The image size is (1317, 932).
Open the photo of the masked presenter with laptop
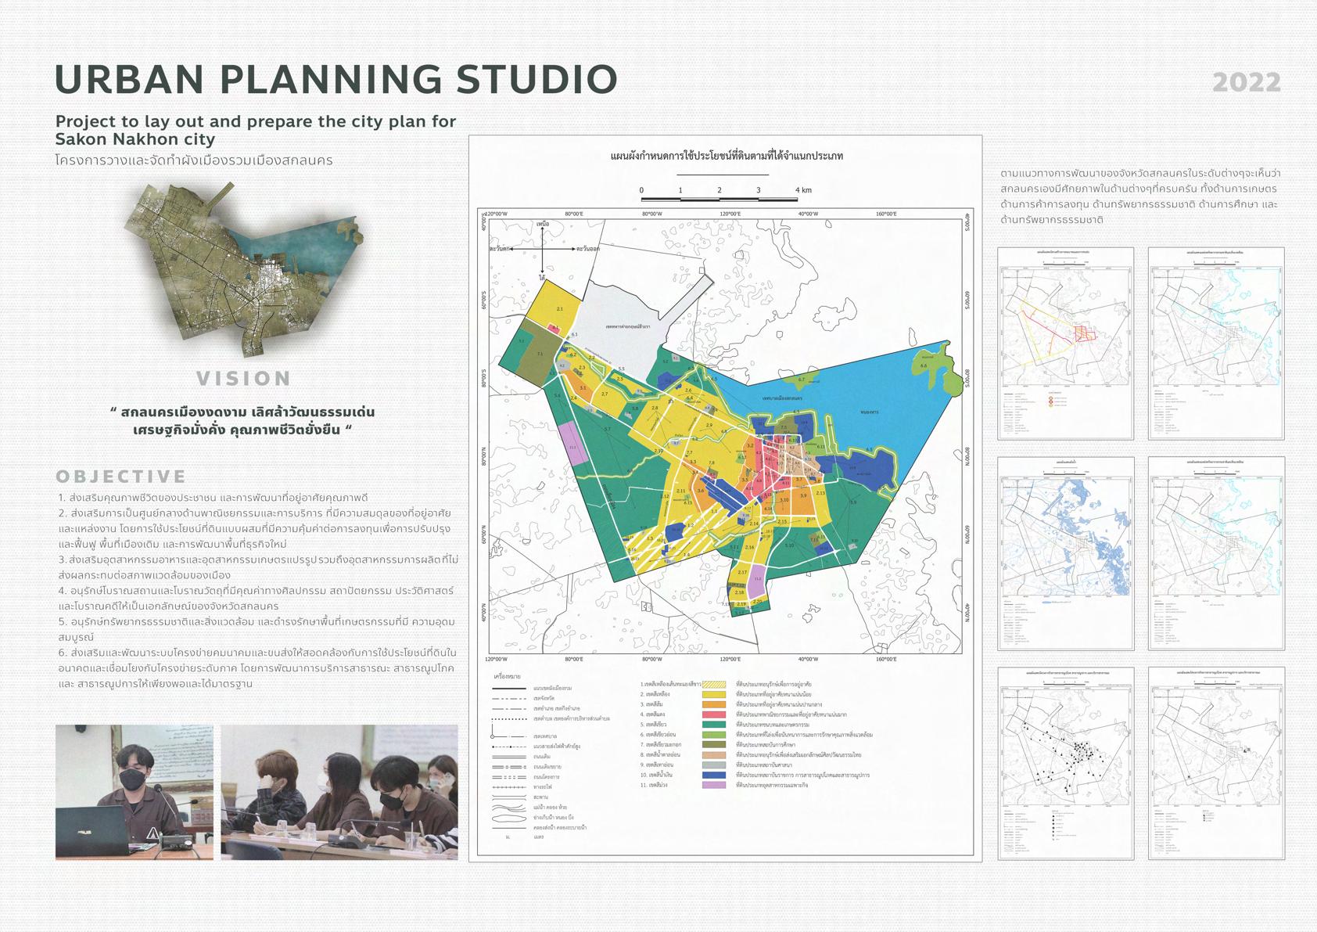pos(134,793)
